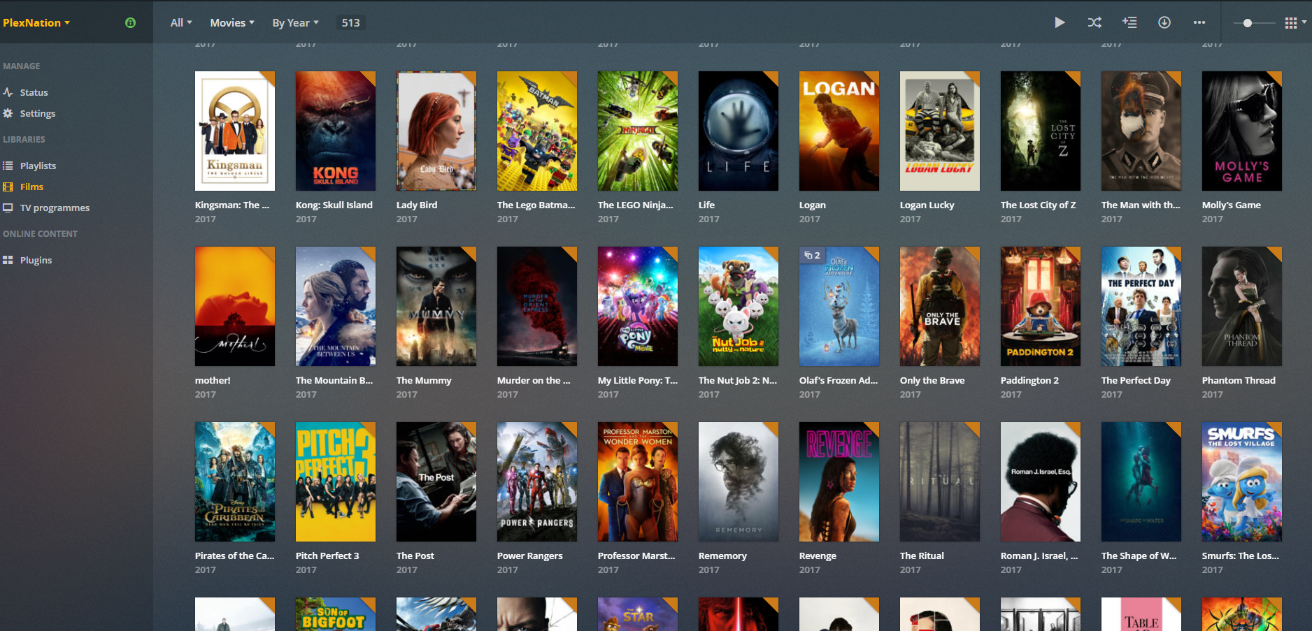
Task: Open the Olaf's Frozen Adventure poster
Action: [x=839, y=306]
